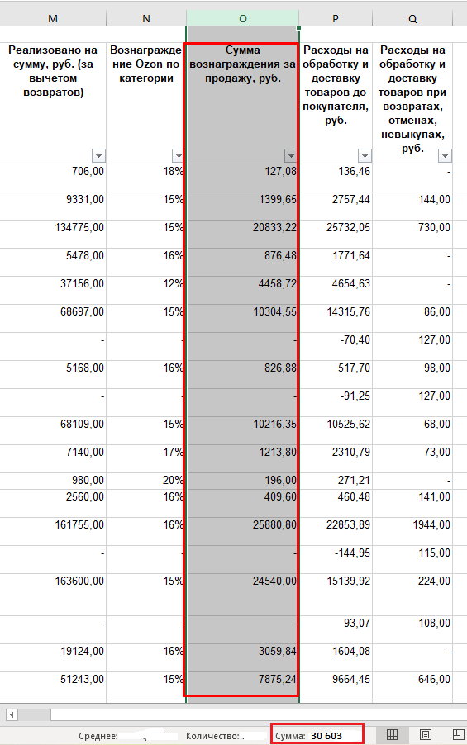Click horizontal scrollbar left arrow
The image size is (467, 745).
click(x=12, y=714)
